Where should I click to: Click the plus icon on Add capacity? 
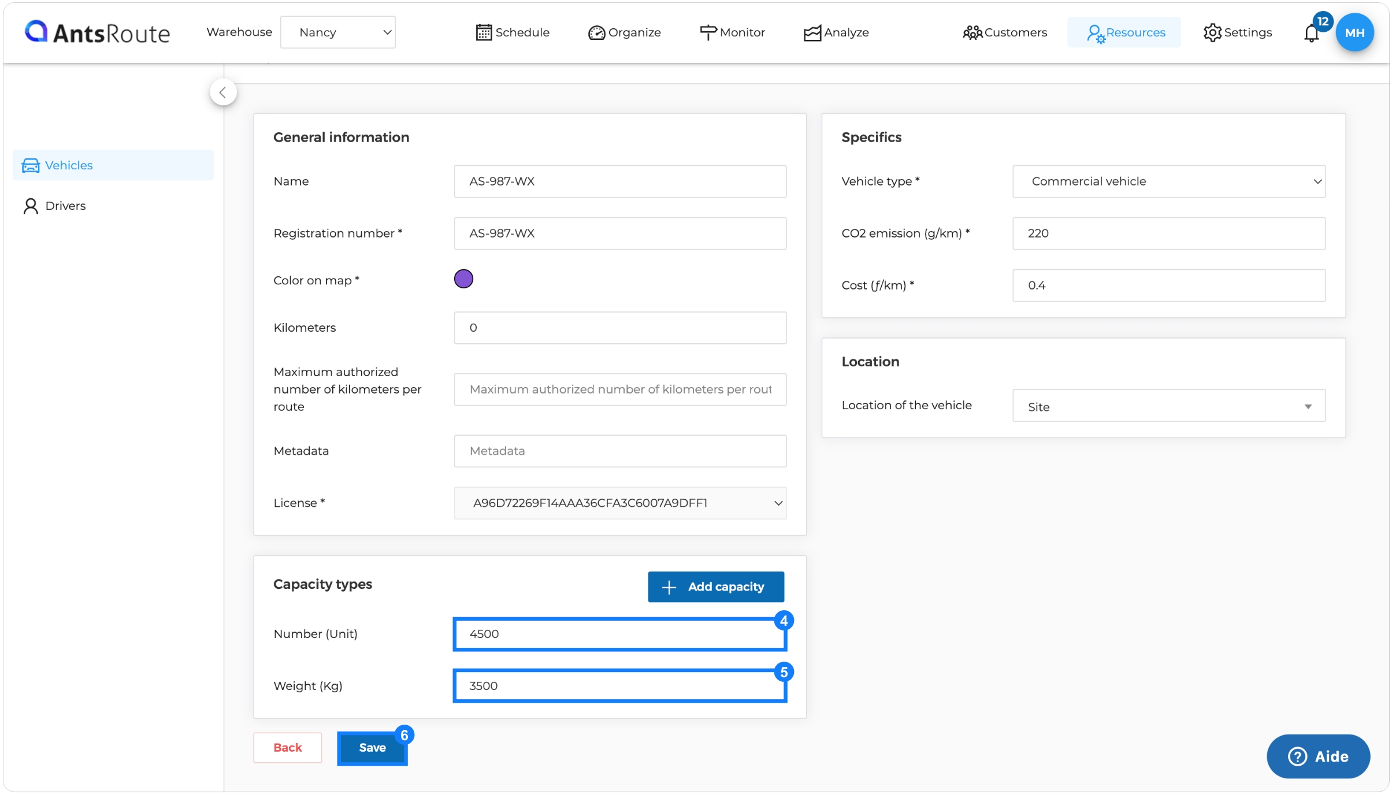coord(669,587)
